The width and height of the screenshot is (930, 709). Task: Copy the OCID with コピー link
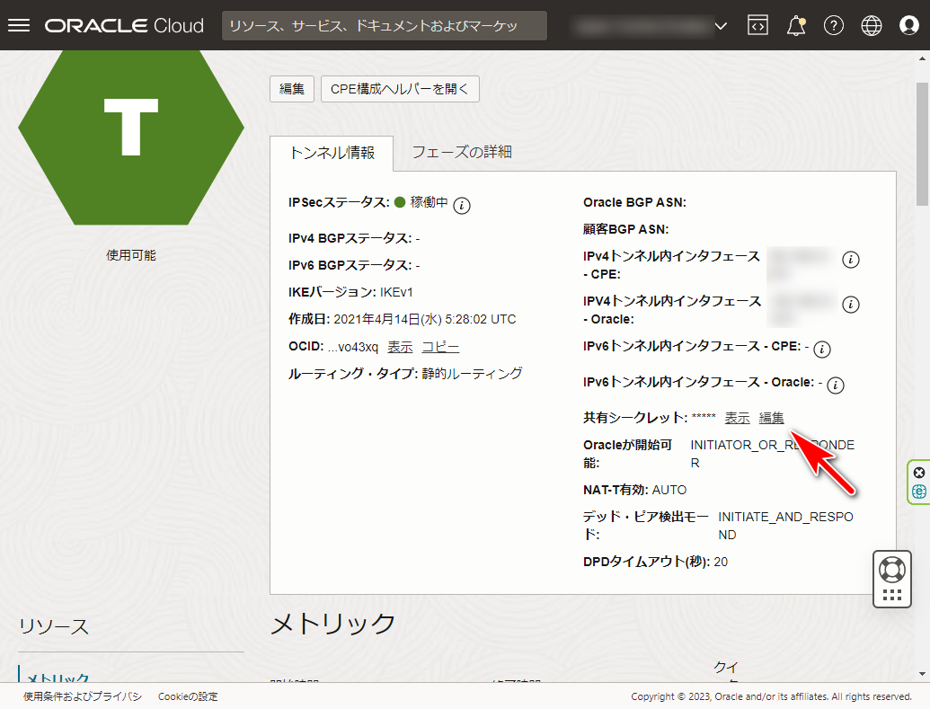point(440,347)
